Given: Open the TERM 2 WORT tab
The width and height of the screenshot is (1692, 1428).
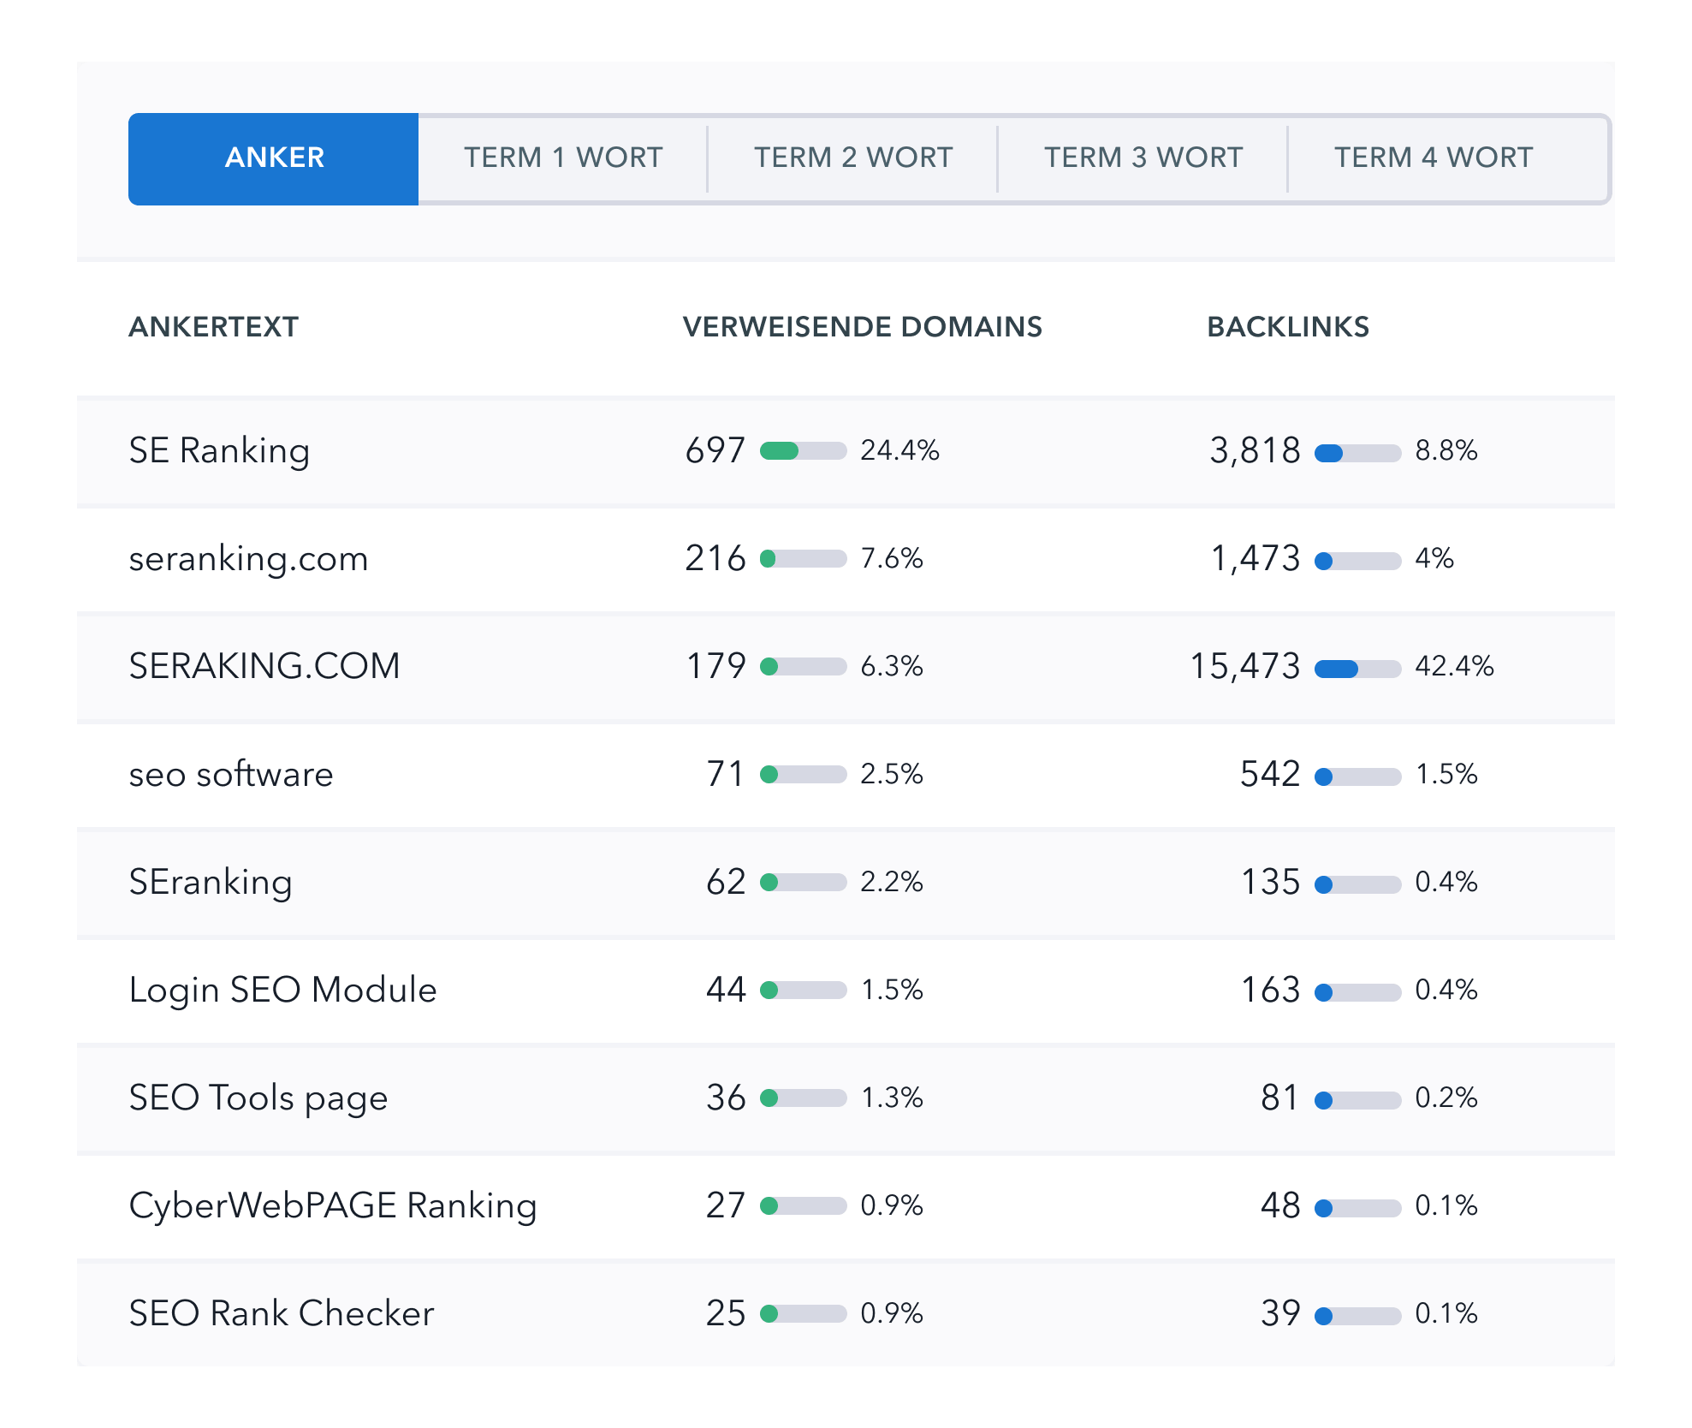Looking at the screenshot, I should pyautogui.click(x=853, y=158).
